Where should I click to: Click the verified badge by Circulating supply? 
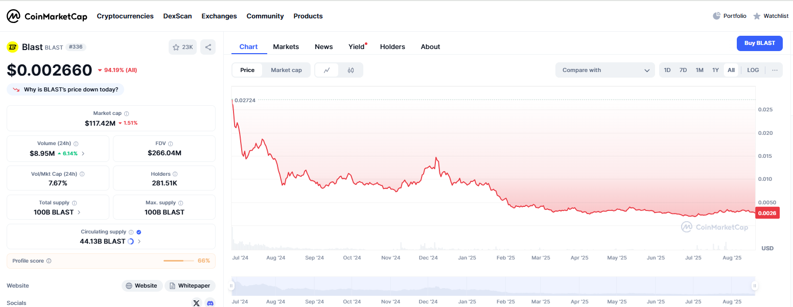coord(139,232)
